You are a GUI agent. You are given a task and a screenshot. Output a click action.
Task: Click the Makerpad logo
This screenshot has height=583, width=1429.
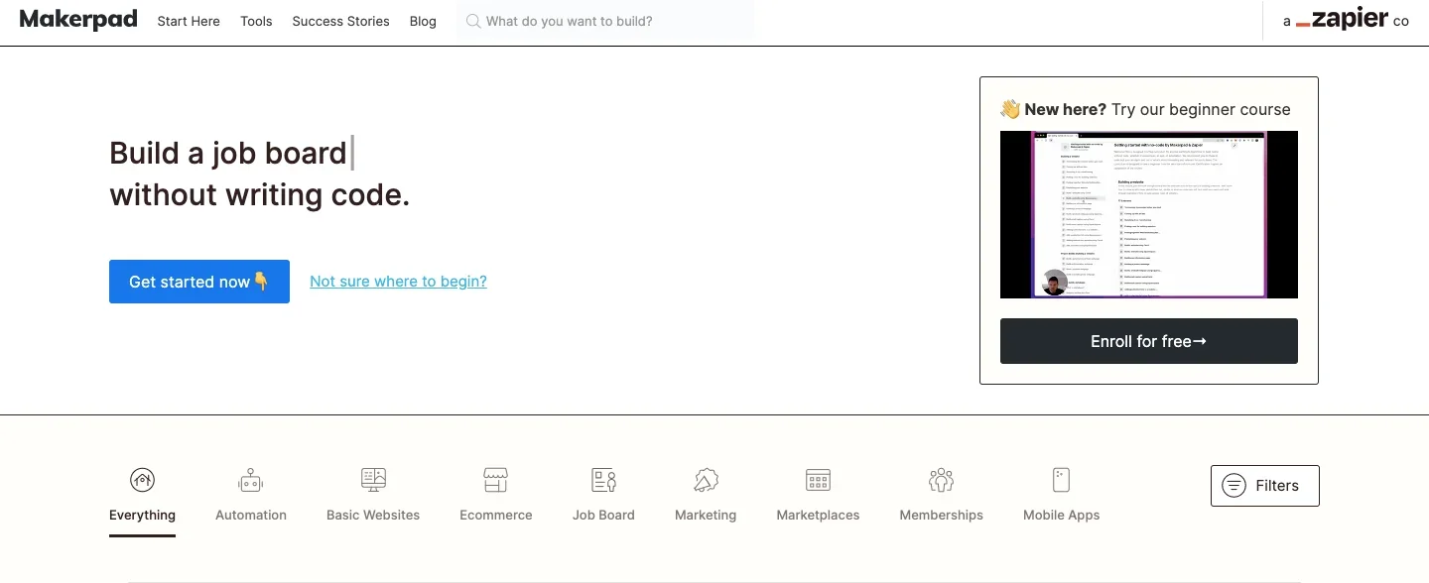coord(78,20)
